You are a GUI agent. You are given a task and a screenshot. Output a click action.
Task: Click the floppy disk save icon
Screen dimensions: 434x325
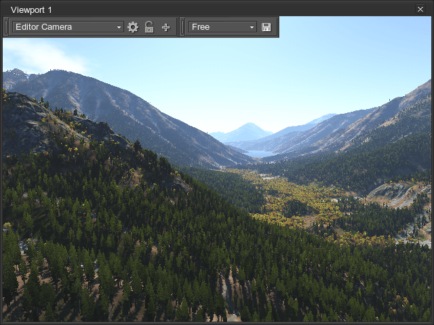pos(266,27)
